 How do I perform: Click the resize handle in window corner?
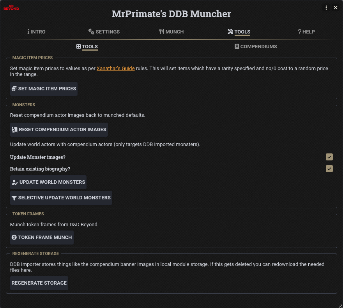tap(340, 305)
